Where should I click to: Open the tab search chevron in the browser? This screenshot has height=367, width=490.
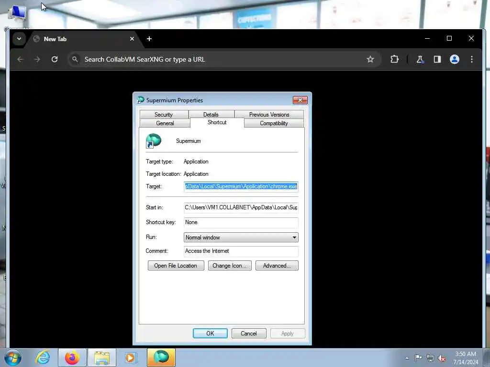[19, 39]
